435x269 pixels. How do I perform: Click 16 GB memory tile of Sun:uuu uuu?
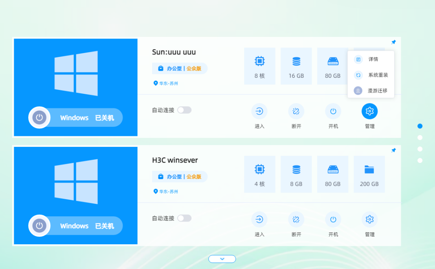[x=296, y=66]
